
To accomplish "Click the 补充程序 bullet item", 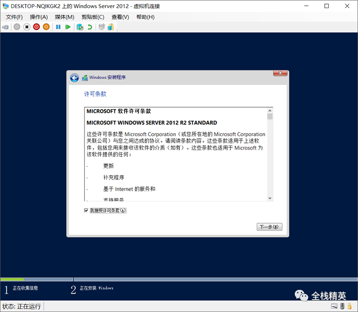I will (114, 177).
